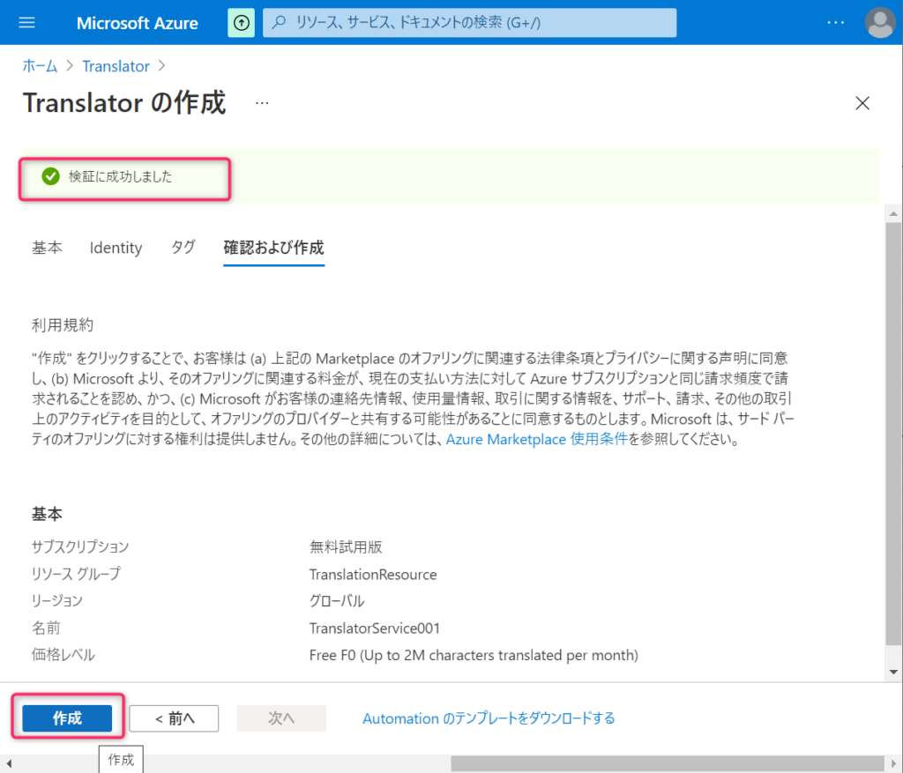Open the hamburger portal menu

(x=26, y=22)
